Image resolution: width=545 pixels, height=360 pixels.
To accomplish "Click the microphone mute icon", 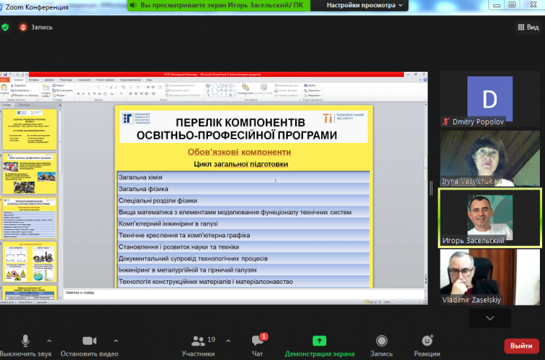I will [x=25, y=340].
